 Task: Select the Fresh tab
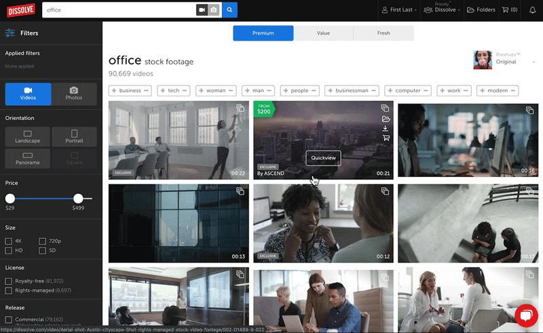(x=383, y=33)
